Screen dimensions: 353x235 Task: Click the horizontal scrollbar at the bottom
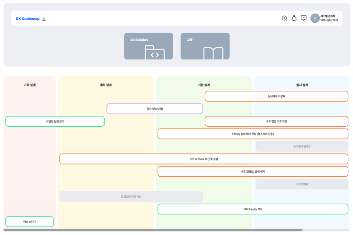[x=153, y=230]
